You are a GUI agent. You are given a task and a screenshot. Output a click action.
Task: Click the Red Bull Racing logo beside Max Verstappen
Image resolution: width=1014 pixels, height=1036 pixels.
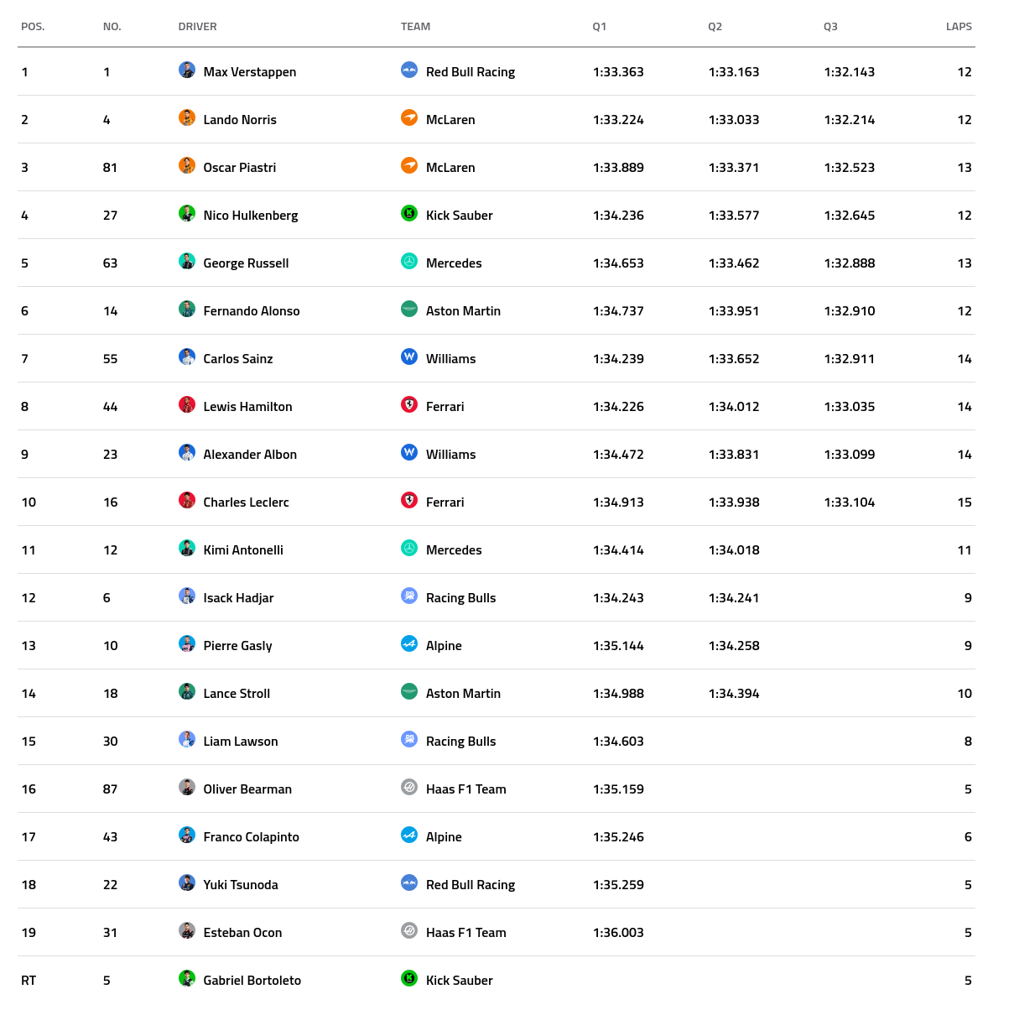coord(409,70)
